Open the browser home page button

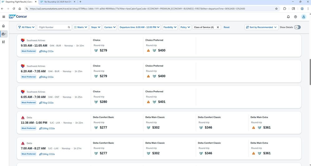[20, 9]
